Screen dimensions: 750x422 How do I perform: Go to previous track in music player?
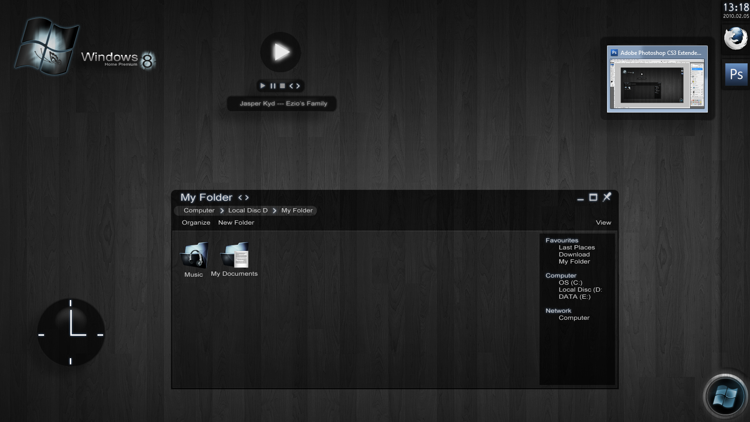tap(291, 86)
